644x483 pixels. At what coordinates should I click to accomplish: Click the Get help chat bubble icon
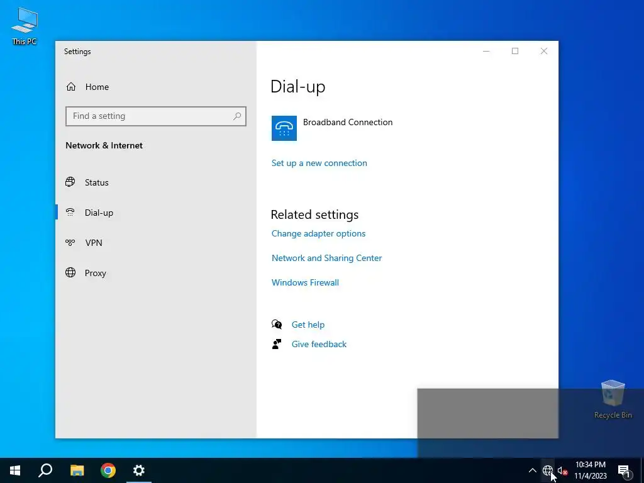[x=277, y=325]
